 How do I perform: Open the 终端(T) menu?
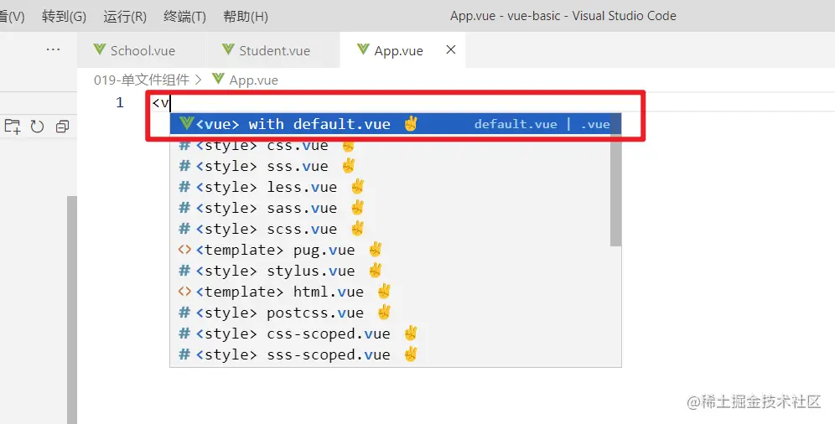point(184,16)
